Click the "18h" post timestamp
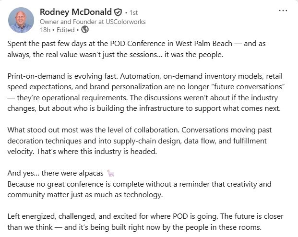 tap(45, 30)
